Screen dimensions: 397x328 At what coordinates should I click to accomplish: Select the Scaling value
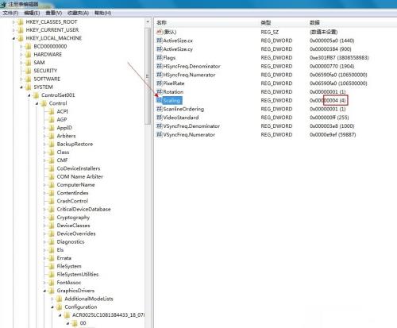[172, 100]
